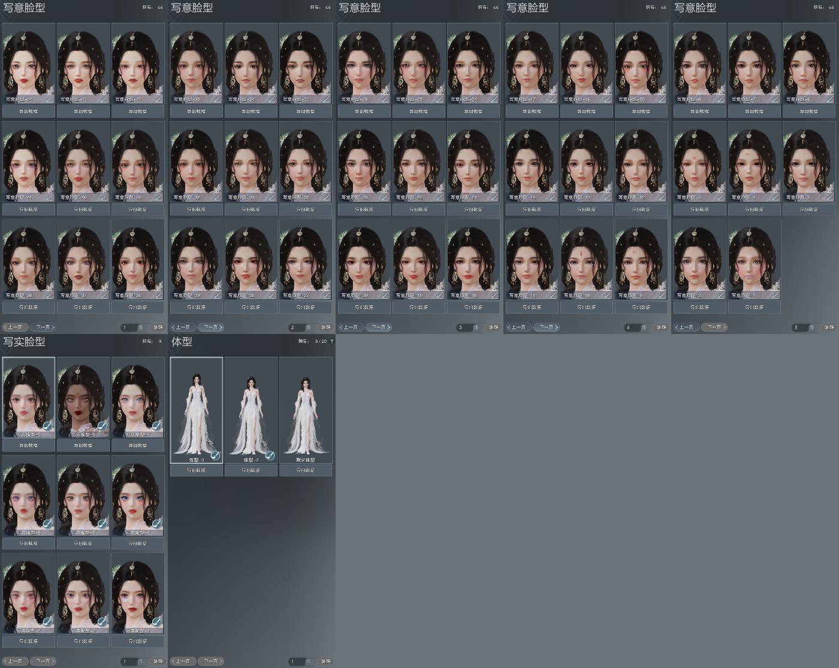
Task: Click the pencil icon on 写意脸型-44 thumbnail
Action: [x=50, y=98]
